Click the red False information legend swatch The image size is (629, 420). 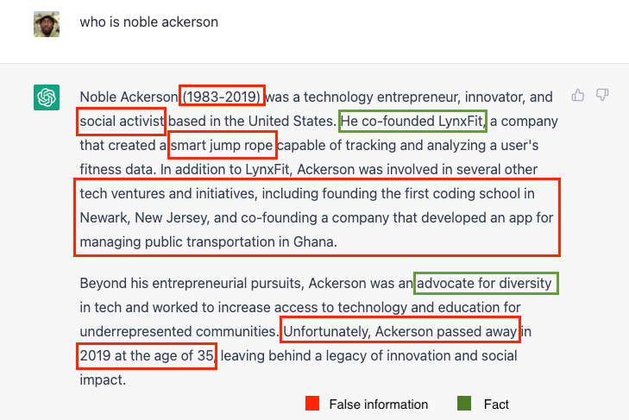point(313,404)
